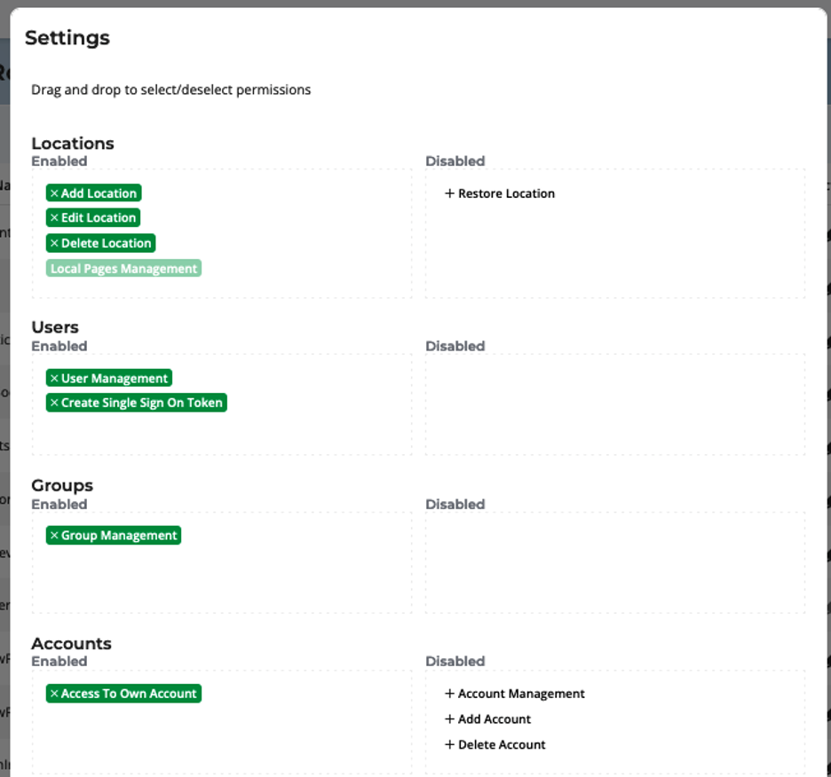Click × on Access To Own Account
This screenshot has height=777, width=831.
click(54, 693)
